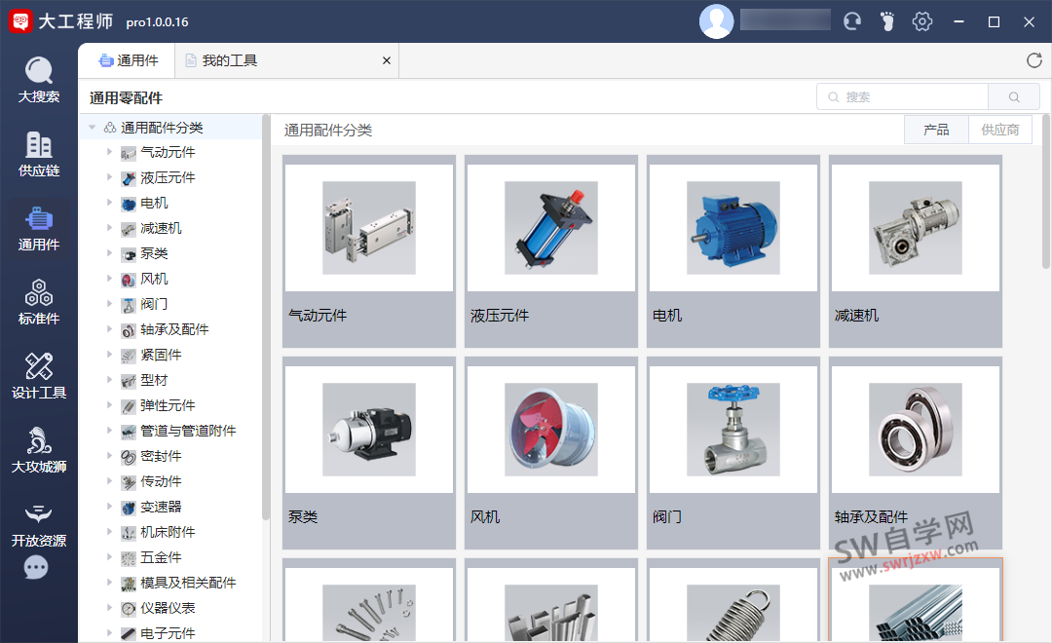Select 大攻城狮 in the sidebar
Image resolution: width=1052 pixels, height=643 pixels.
click(39, 448)
